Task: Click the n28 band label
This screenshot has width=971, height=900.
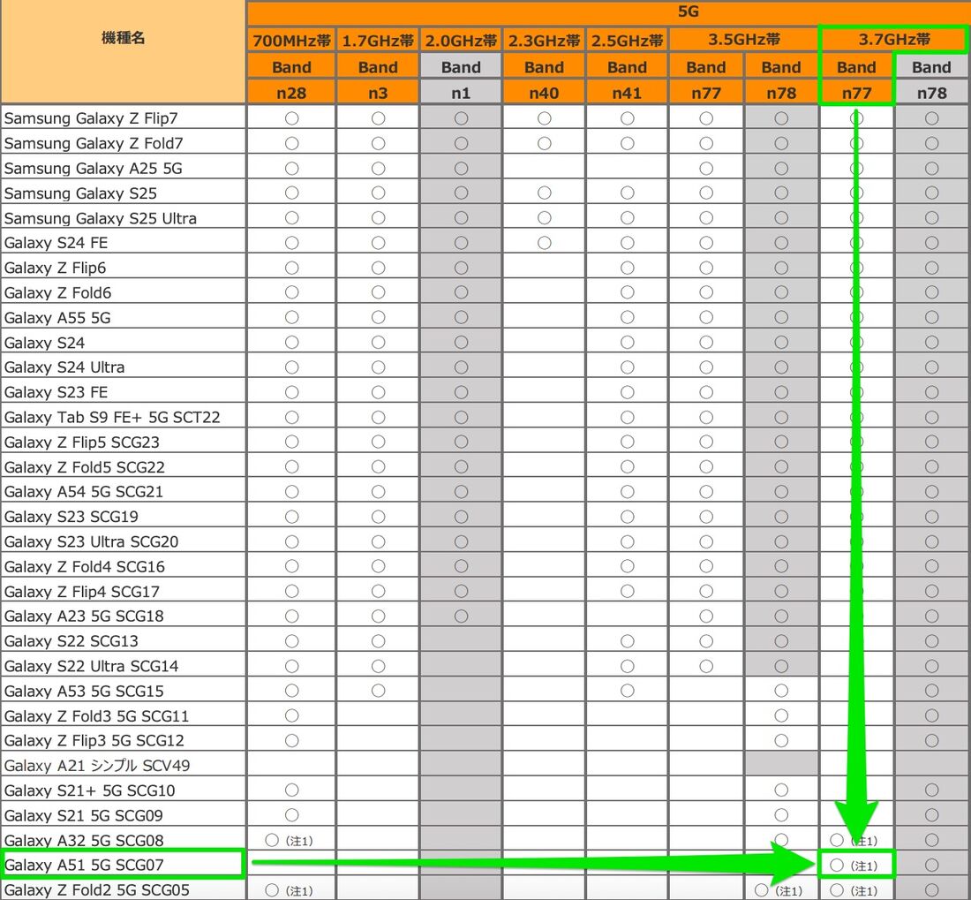Action: tap(291, 93)
